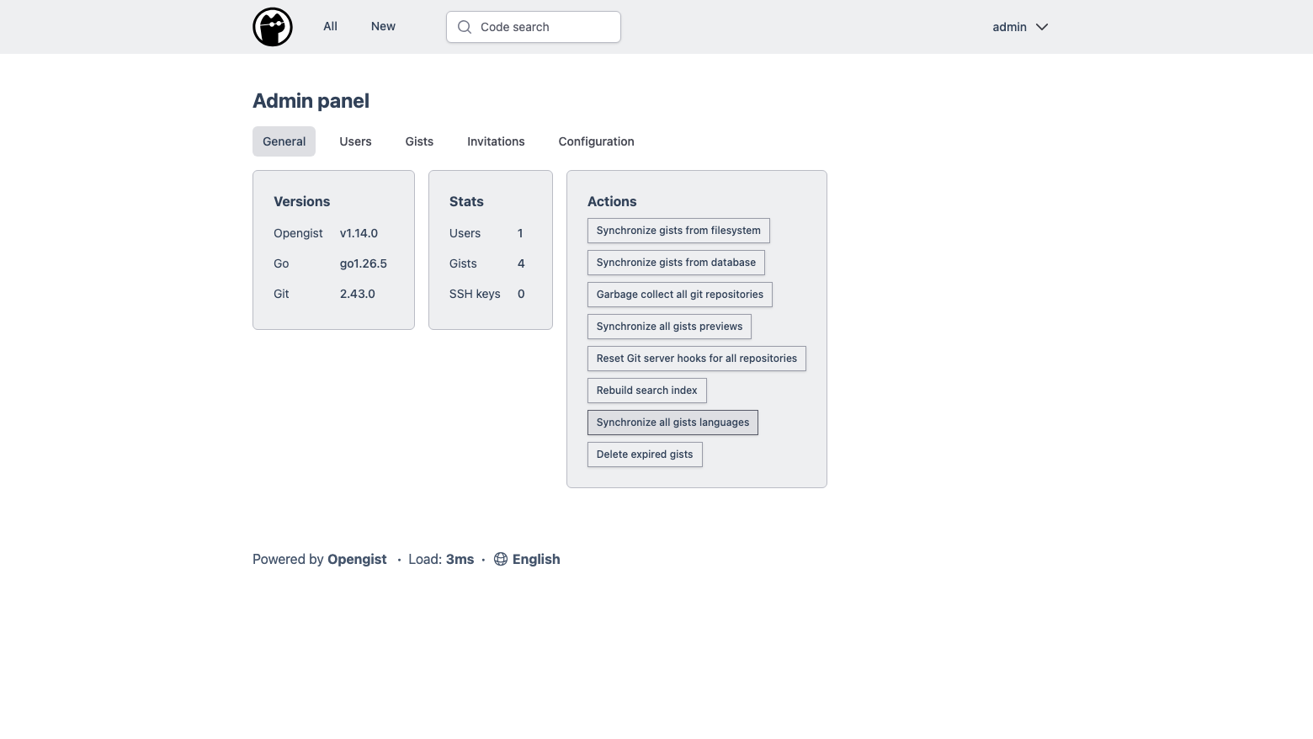Viewport: 1313px width, 739px height.
Task: Open the Invitations tab
Action: pyautogui.click(x=496, y=141)
